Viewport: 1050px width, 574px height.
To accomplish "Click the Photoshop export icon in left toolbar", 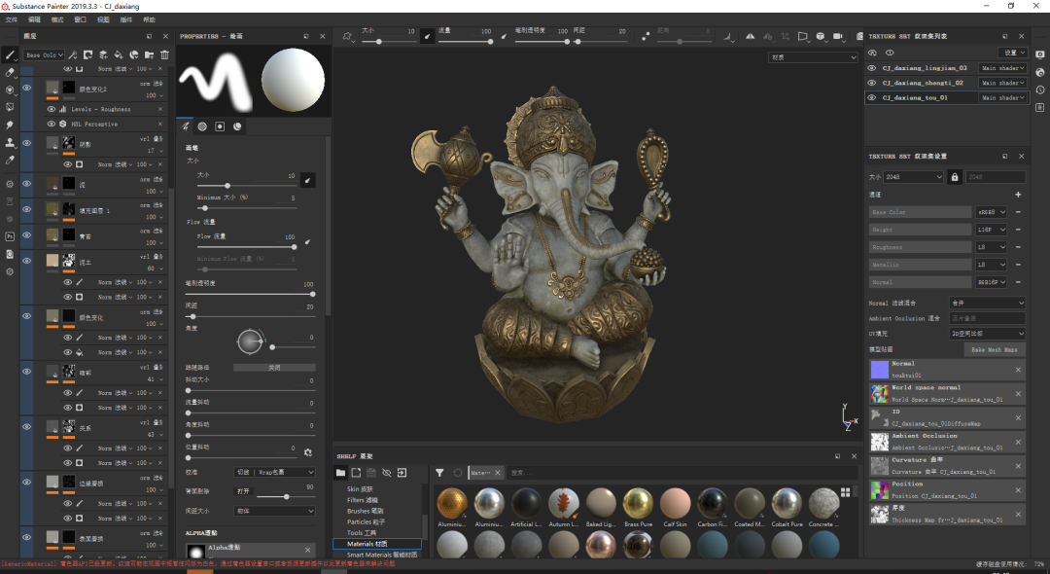I will [x=10, y=236].
